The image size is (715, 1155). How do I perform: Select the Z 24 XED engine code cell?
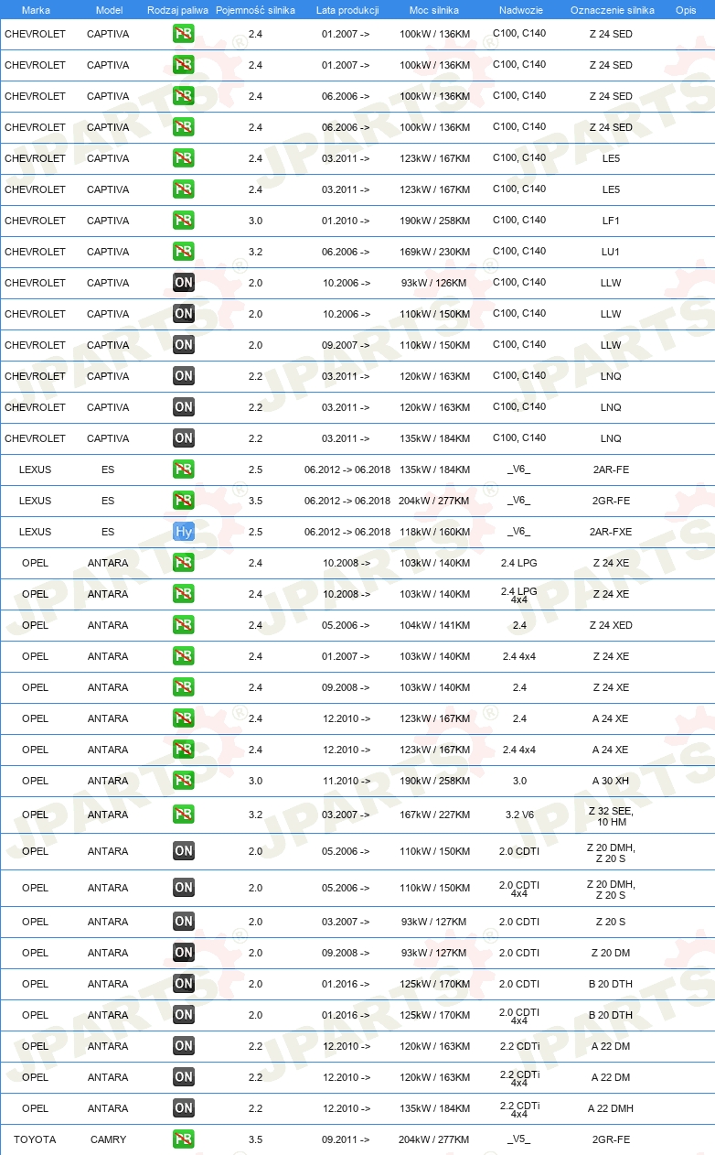(x=611, y=625)
